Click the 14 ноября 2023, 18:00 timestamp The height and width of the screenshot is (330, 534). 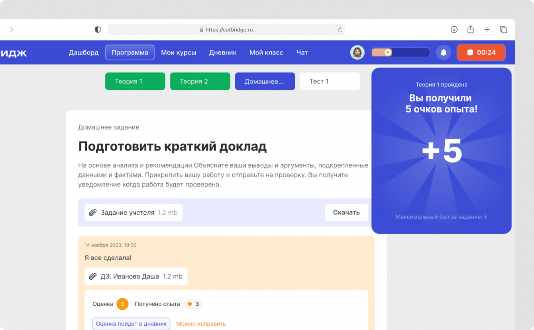tap(110, 245)
